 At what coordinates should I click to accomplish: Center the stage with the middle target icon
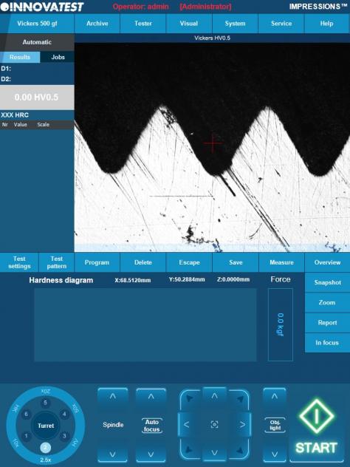214,424
